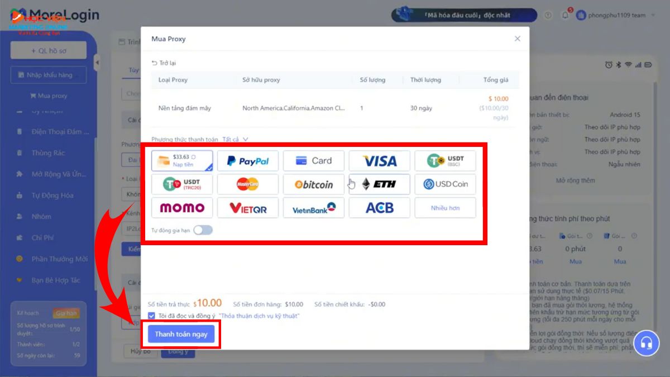Select MoMo wallet payment
This screenshot has width=670, height=377.
click(x=182, y=208)
